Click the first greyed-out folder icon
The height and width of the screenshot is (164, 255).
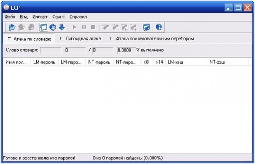(x=21, y=27)
